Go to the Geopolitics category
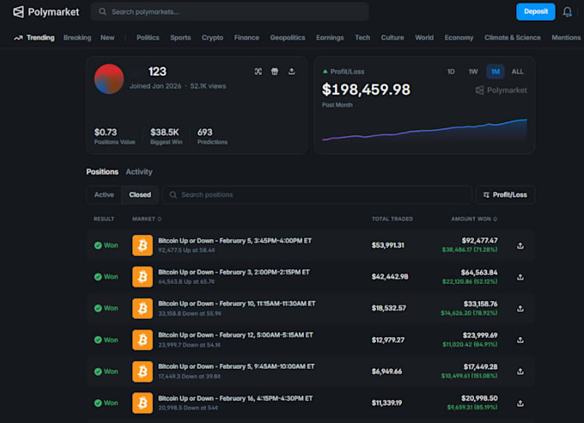Viewport: 584px width, 423px height. [x=288, y=38]
